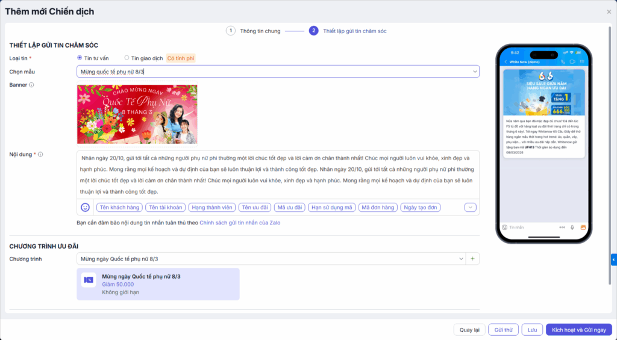This screenshot has height=340, width=617.
Task: Select the Tin giao dịch radio option
Action: 127,58
